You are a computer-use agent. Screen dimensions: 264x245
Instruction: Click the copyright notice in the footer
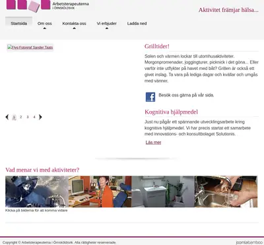coord(59,242)
